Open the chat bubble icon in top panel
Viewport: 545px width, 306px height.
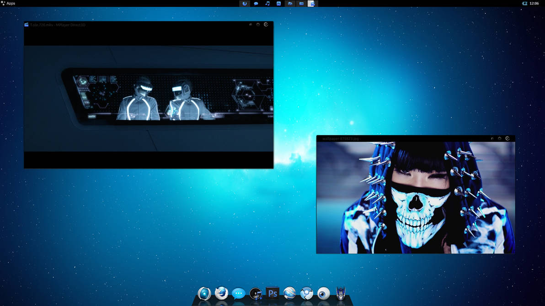[256, 4]
